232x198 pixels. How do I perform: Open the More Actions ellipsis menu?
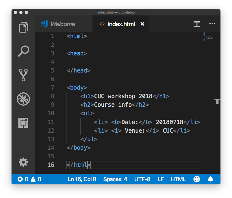click(212, 24)
